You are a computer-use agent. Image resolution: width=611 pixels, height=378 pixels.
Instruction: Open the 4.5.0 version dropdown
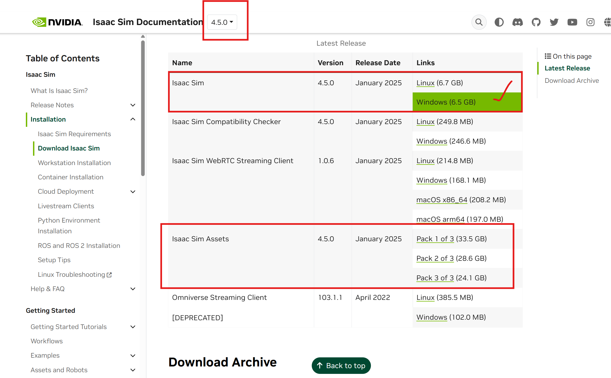click(222, 22)
